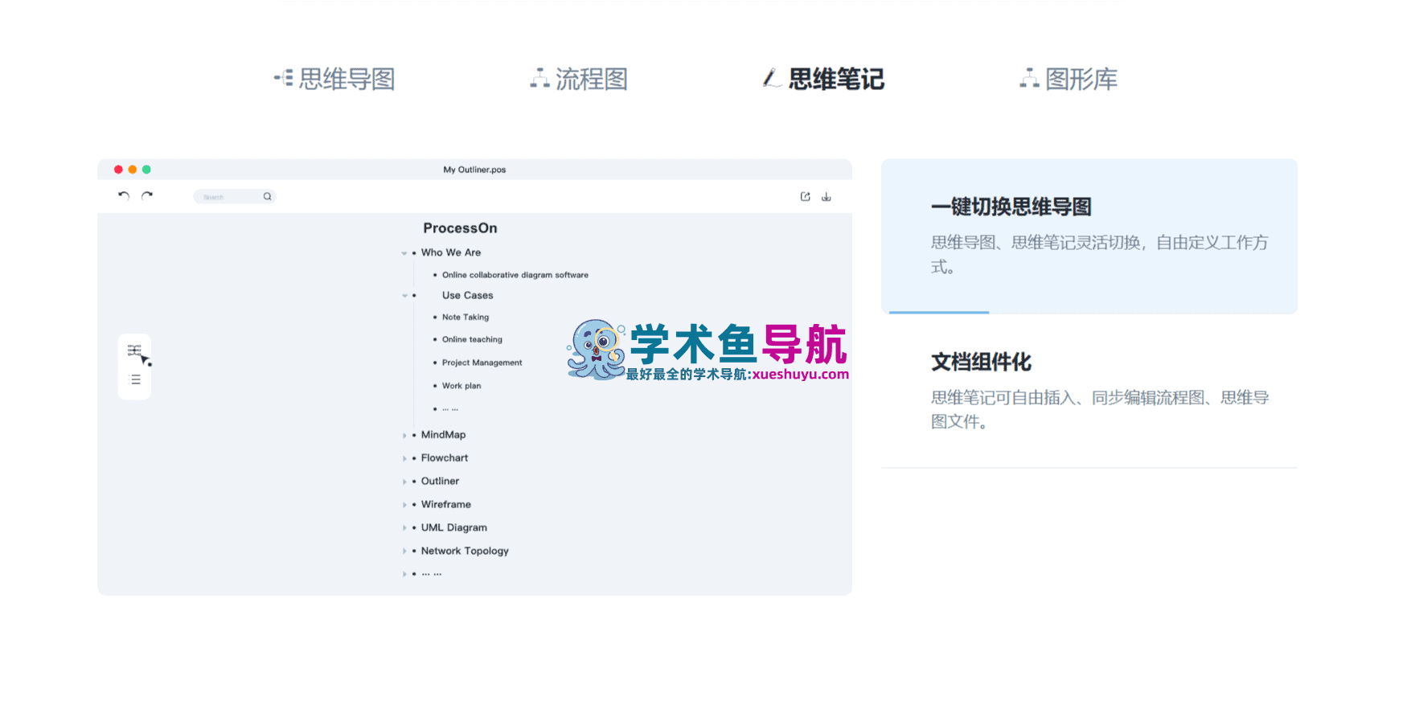
Task: Click the 思维笔记 pen icon
Action: point(771,78)
